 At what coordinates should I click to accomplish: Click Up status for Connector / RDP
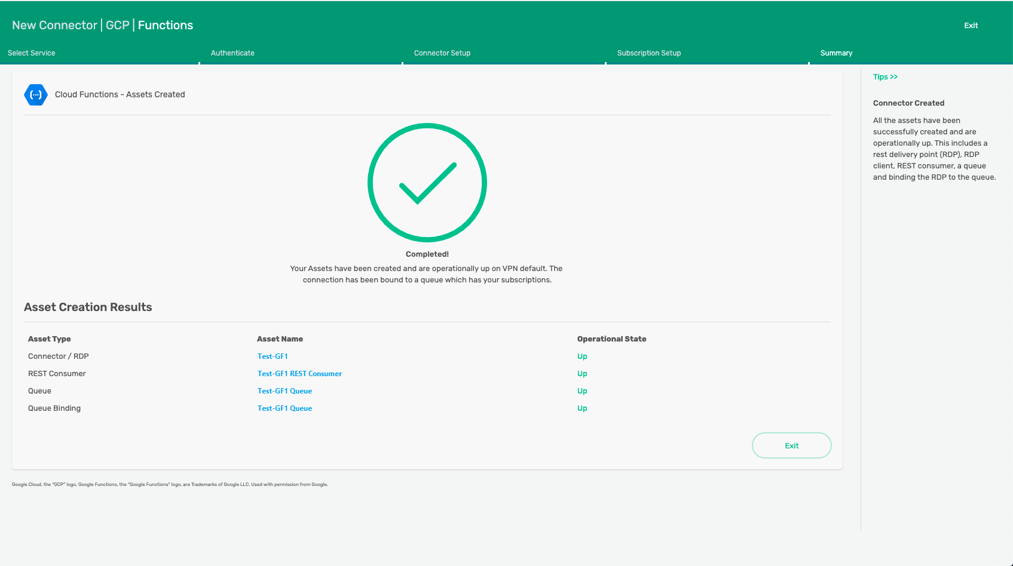(x=582, y=356)
